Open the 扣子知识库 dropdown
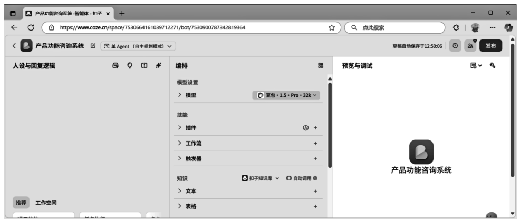This screenshot has width=520, height=221. coord(261,178)
